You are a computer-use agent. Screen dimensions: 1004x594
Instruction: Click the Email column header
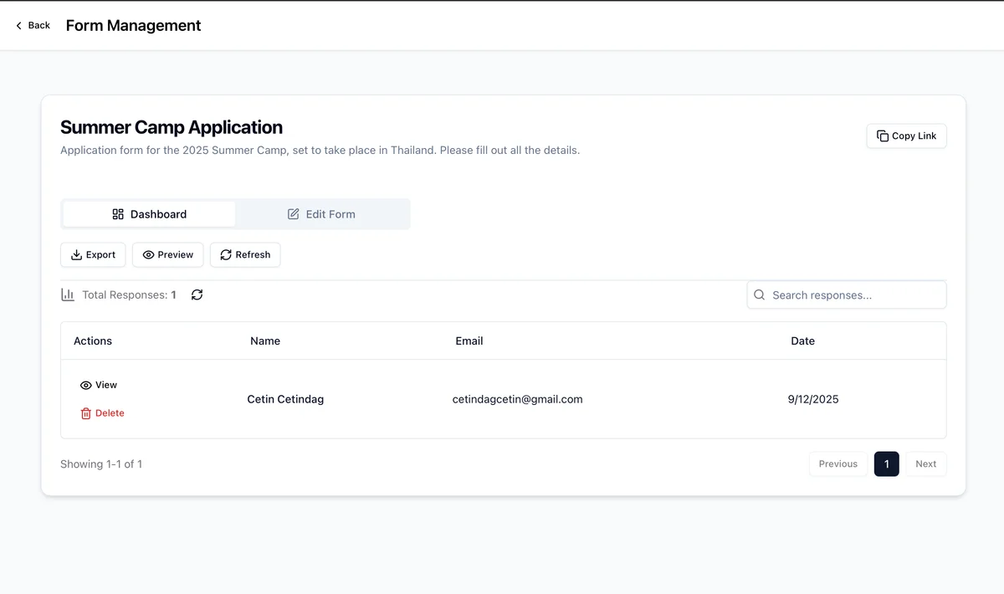pos(469,341)
